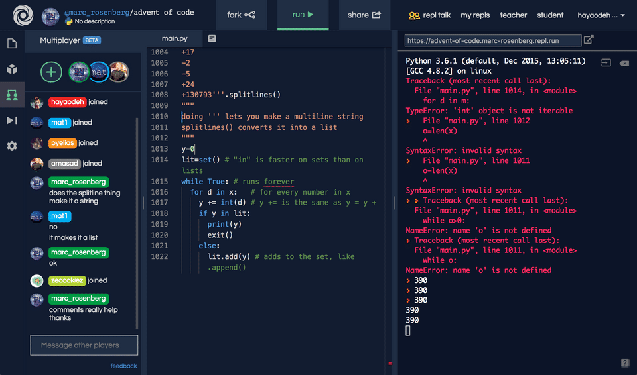This screenshot has width=637, height=375.
Task: Click the 'No description' text
Action: point(95,21)
